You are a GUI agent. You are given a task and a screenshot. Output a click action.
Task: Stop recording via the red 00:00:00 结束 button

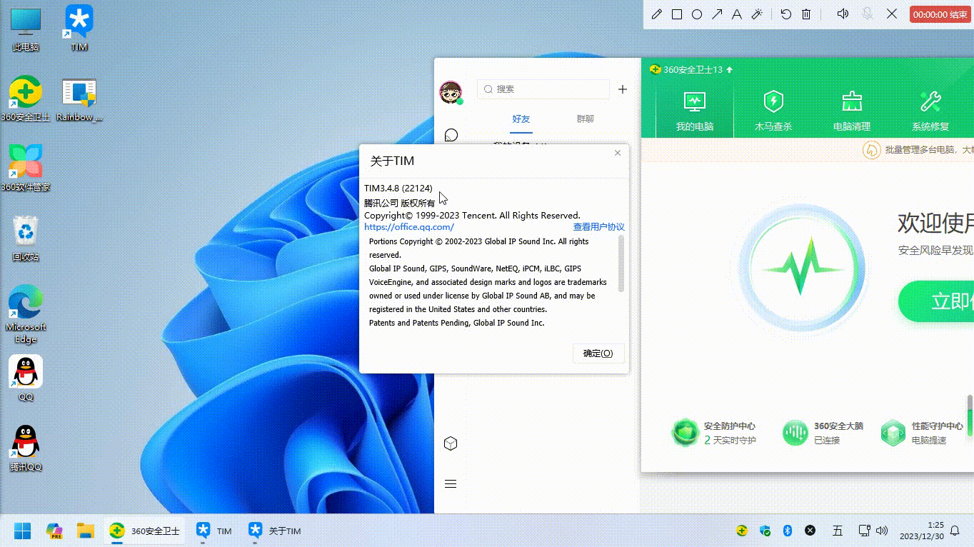click(x=940, y=14)
